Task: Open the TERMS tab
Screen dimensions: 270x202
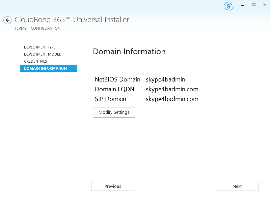Action: [21, 28]
